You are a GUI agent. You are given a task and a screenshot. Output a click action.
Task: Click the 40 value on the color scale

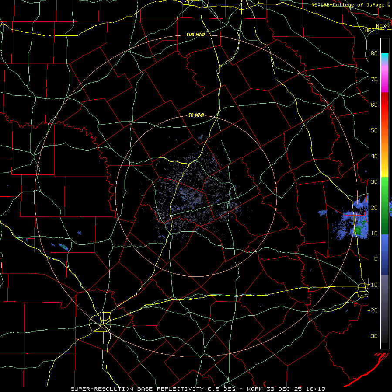pos(374,156)
